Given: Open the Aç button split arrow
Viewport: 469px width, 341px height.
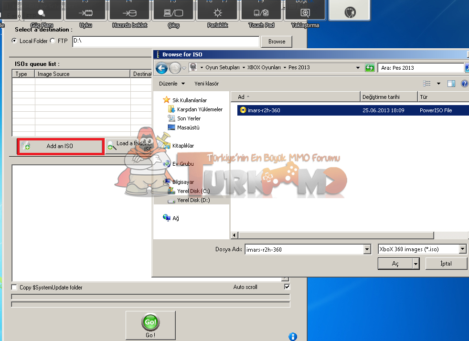Looking at the screenshot, I should [x=416, y=264].
